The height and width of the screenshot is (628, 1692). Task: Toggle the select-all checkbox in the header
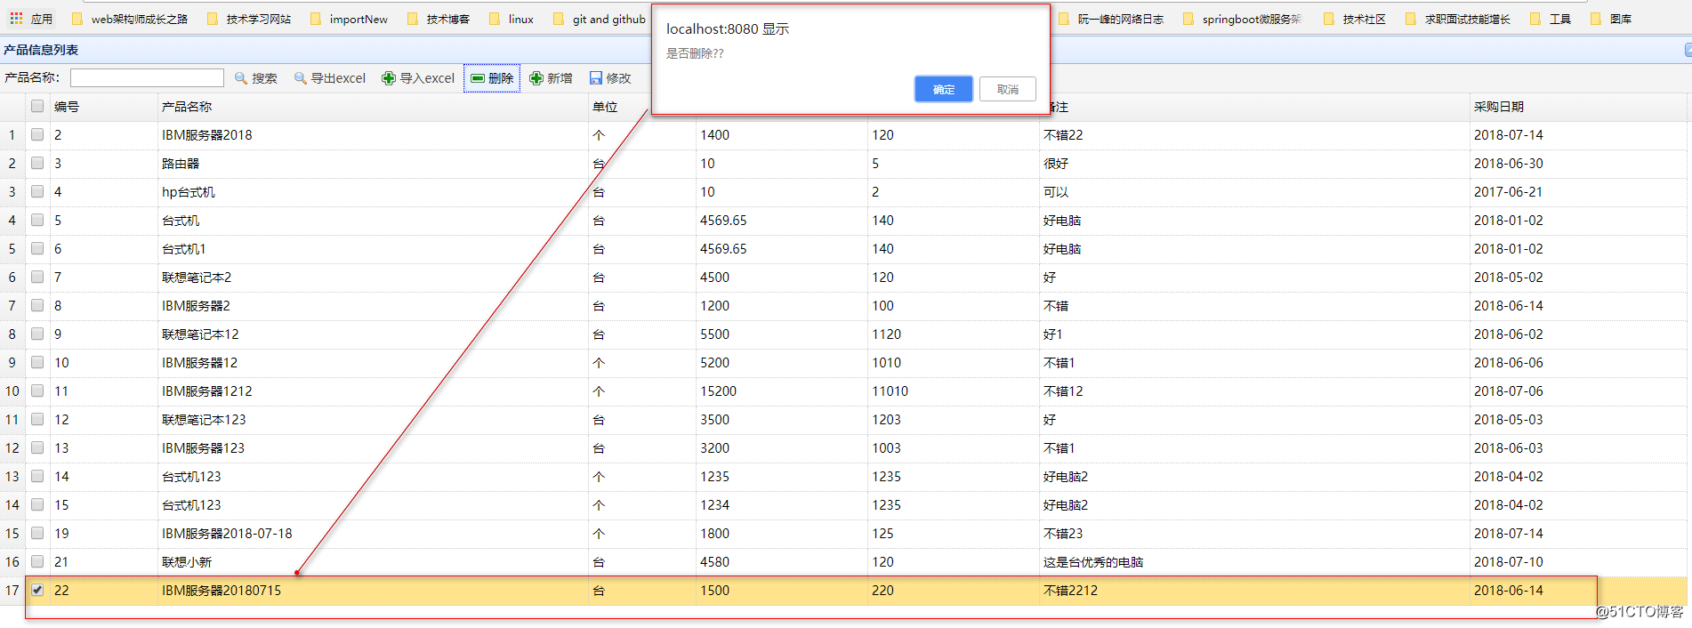click(x=37, y=107)
